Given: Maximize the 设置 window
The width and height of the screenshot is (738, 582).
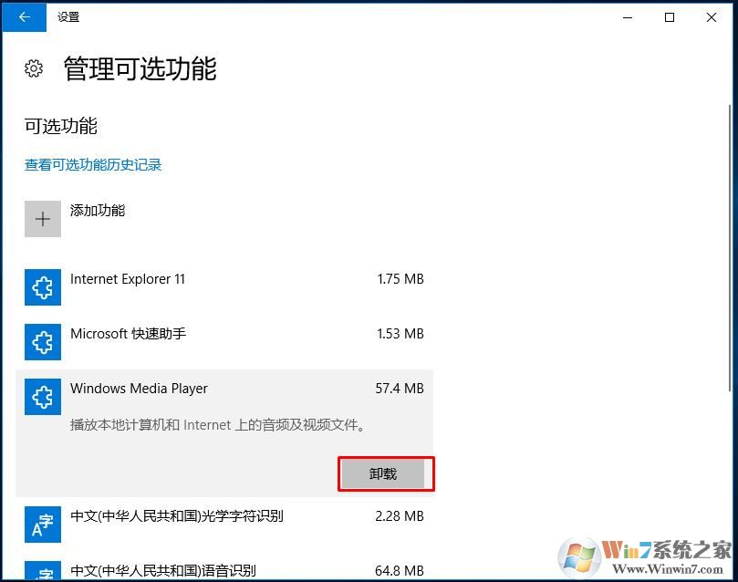Looking at the screenshot, I should (x=670, y=16).
